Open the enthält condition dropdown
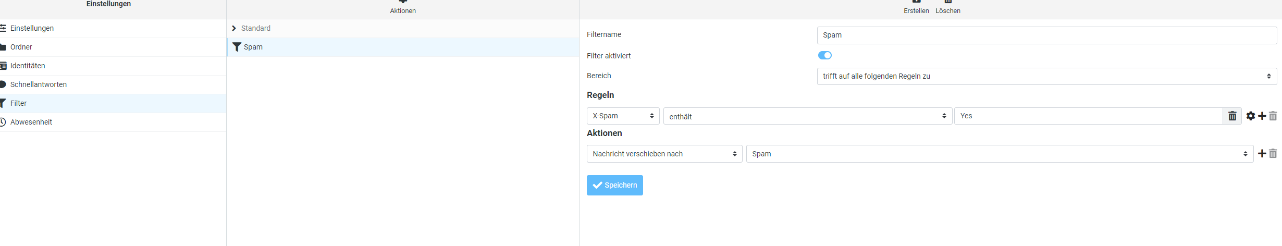Screen dimensions: 1282x246 [807, 116]
